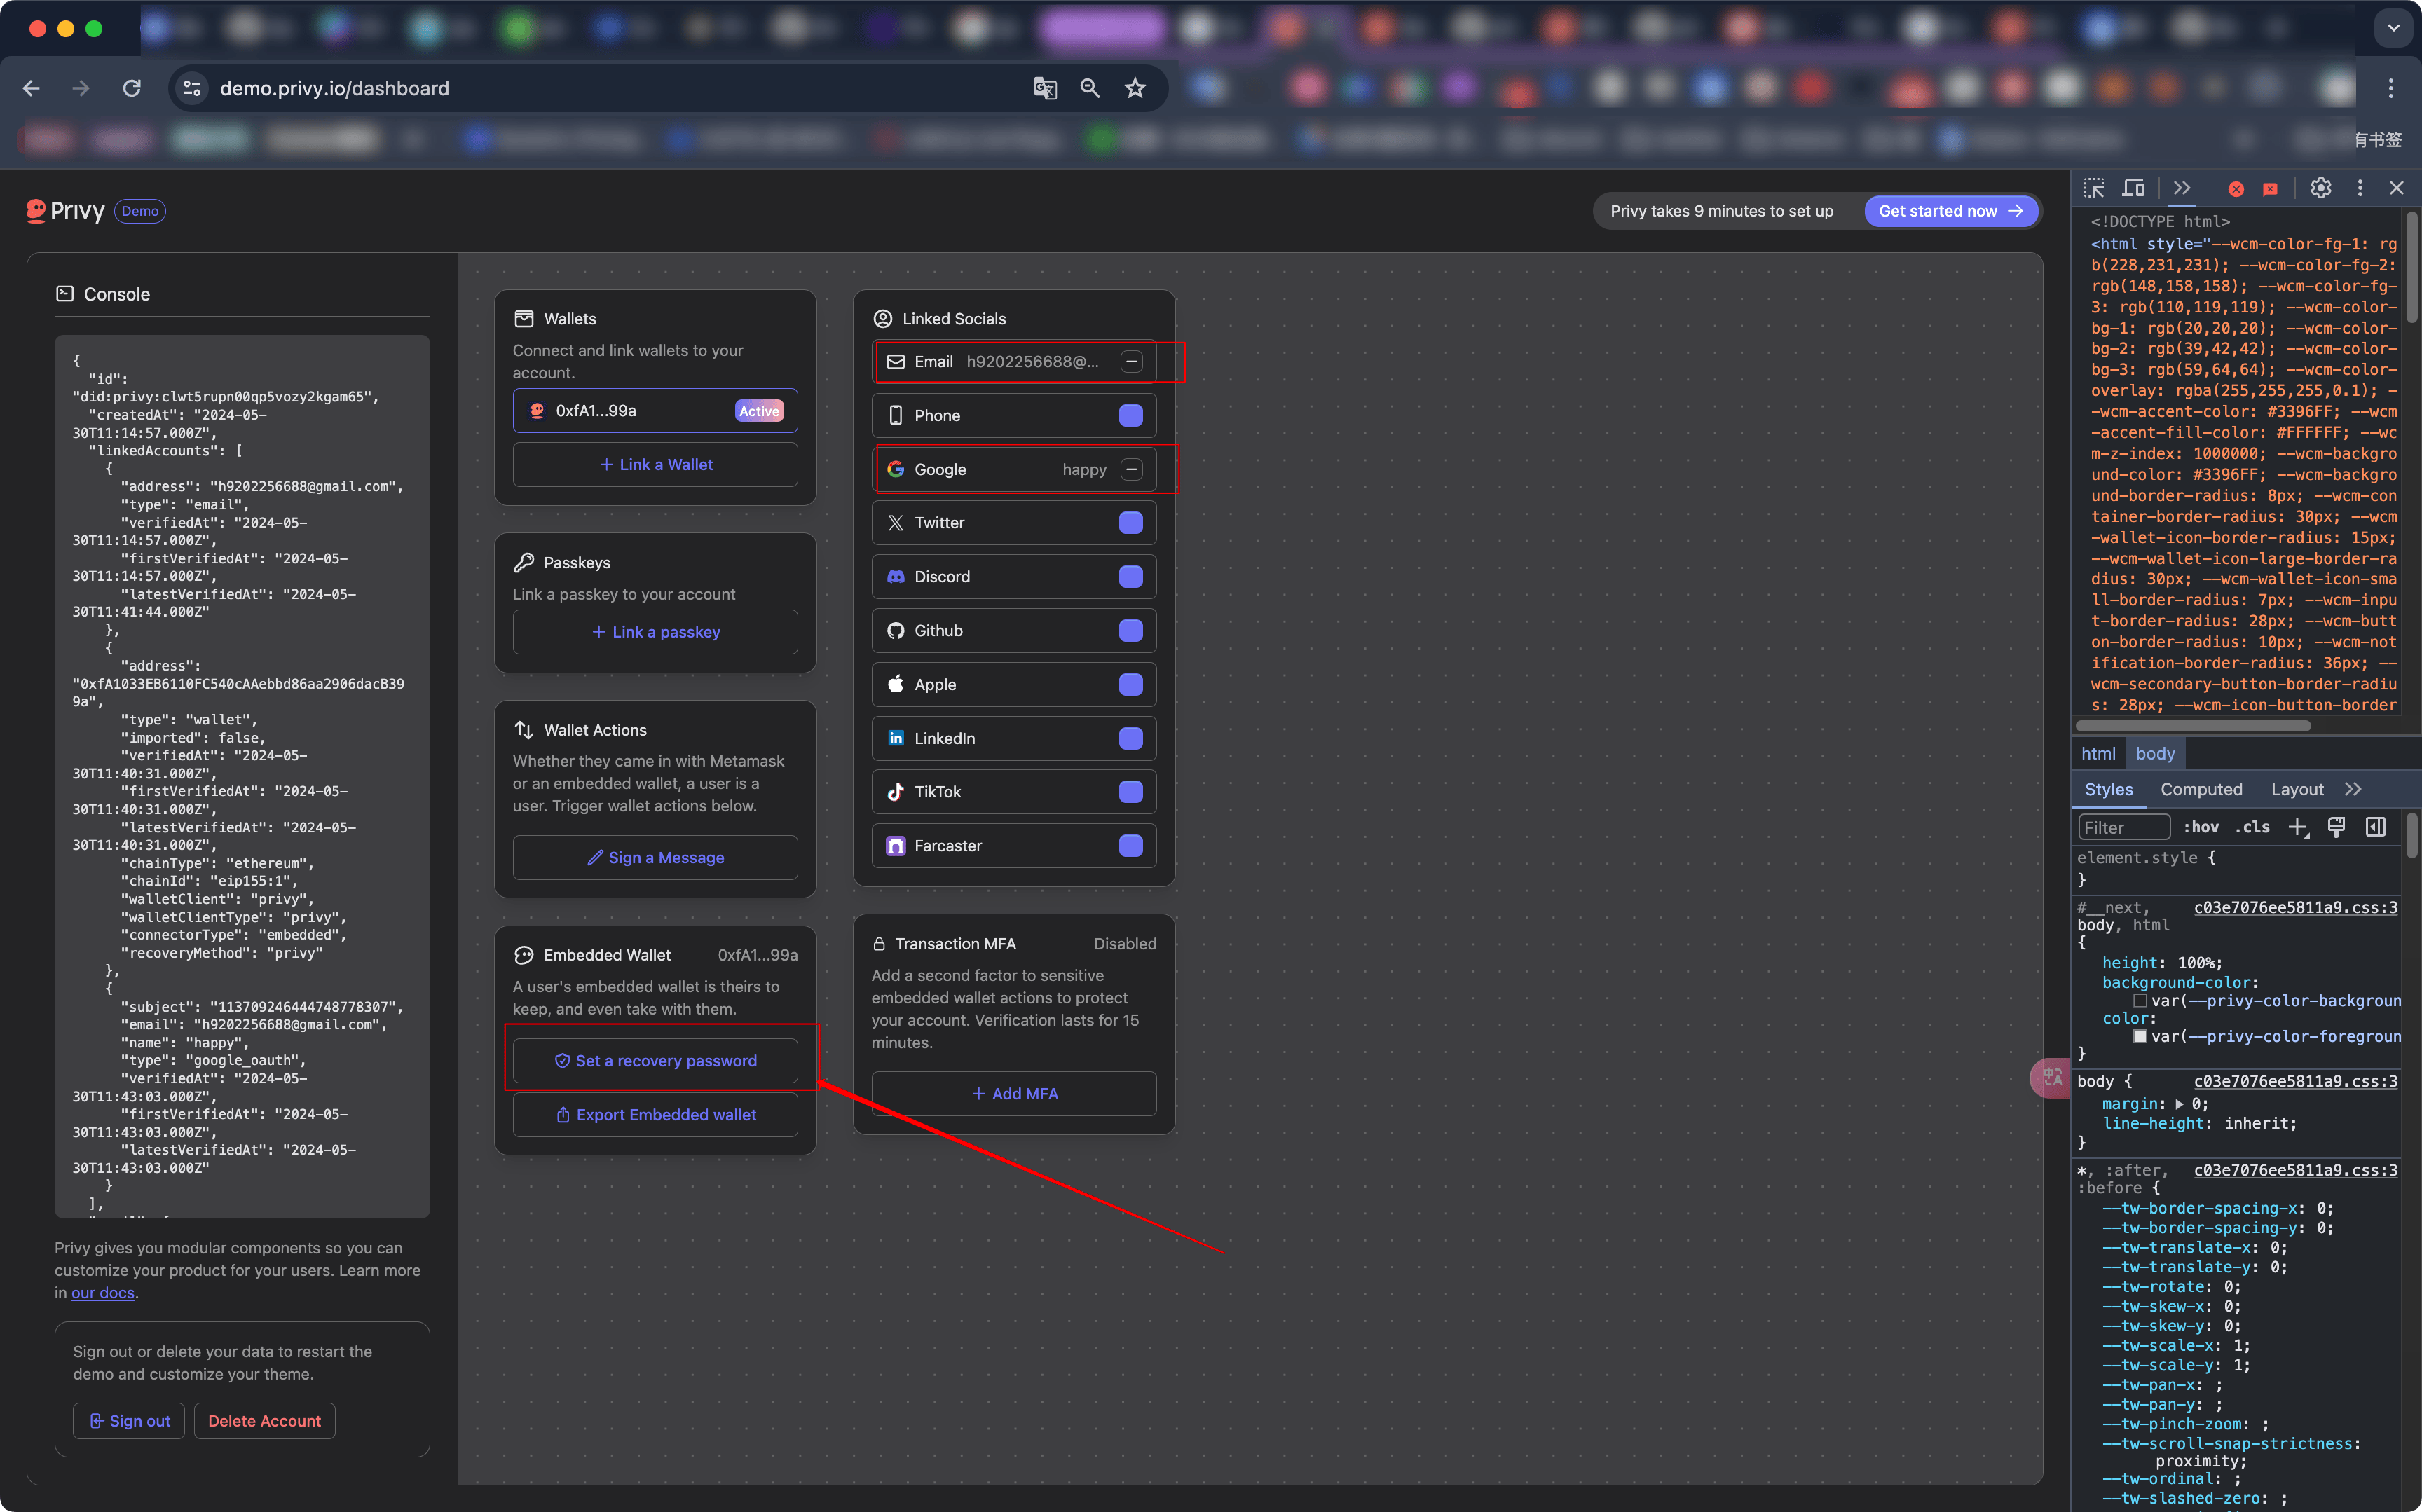This screenshot has width=2422, height=1512.
Task: Unlink the Google account with minus button
Action: tap(1131, 470)
